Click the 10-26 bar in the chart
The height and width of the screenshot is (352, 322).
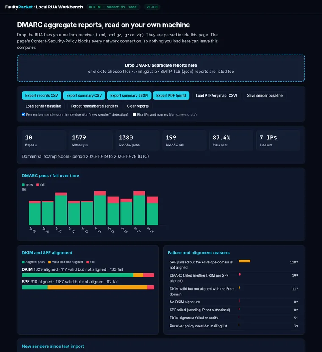(126, 212)
